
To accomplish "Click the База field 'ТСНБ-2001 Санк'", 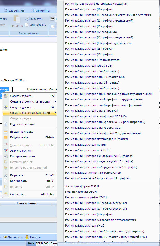I will pyautogui.click(x=46, y=243).
